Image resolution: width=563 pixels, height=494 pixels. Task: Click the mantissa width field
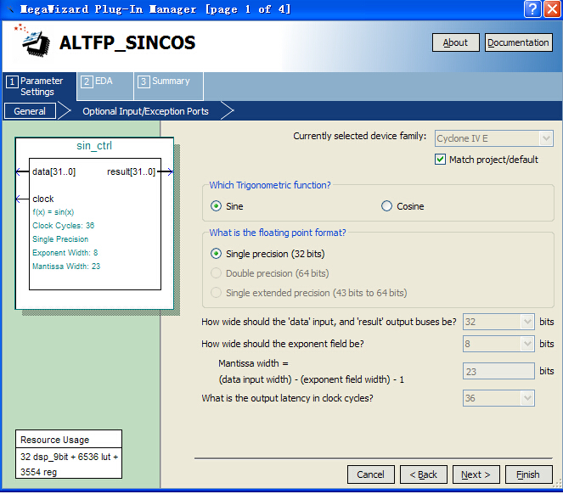point(498,371)
